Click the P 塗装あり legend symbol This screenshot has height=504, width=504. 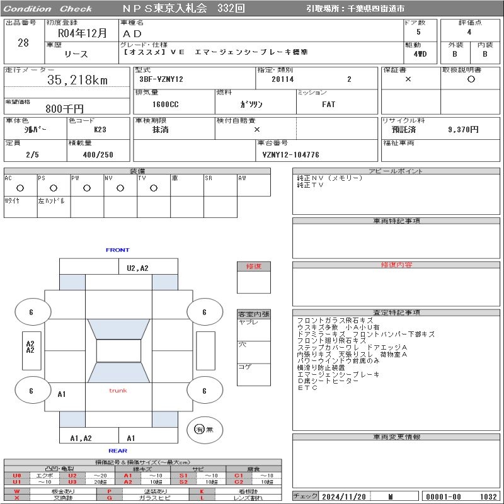coord(109,491)
